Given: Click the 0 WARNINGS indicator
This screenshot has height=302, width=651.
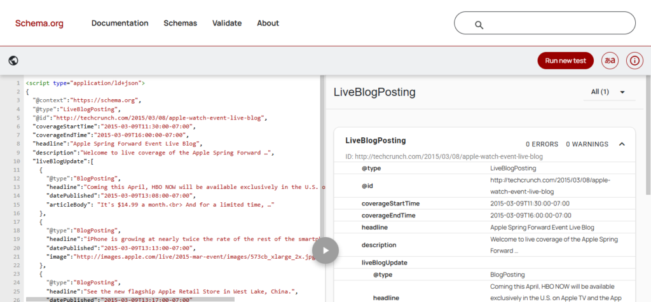Looking at the screenshot, I should (587, 144).
